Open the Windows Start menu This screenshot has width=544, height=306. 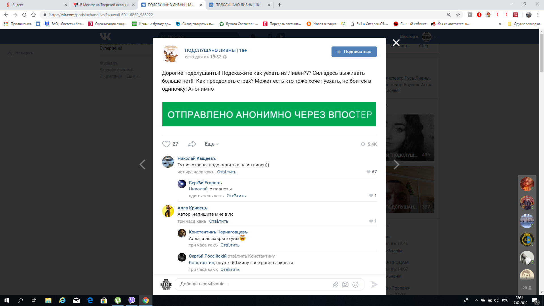(7, 300)
